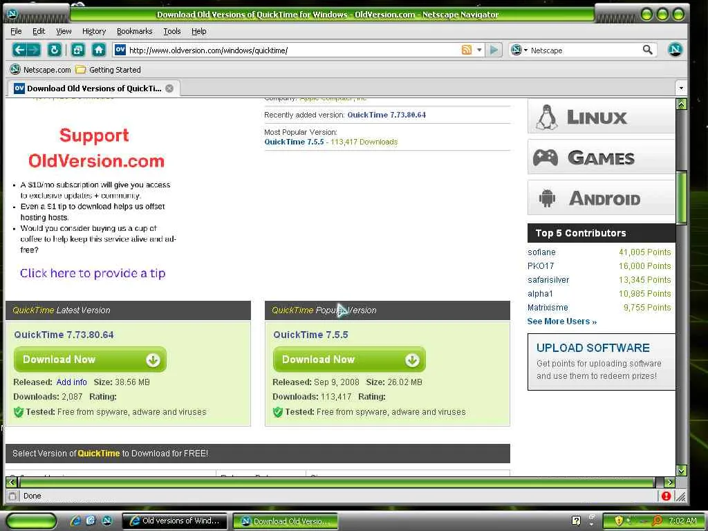Click the Add info link
708x531 pixels.
tap(71, 382)
